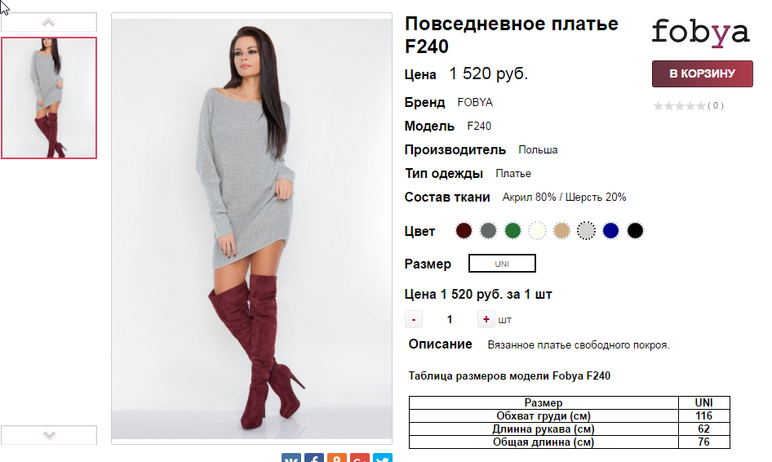Click the quantity field showing 1
Screen dimensions: 772x462
click(x=450, y=319)
